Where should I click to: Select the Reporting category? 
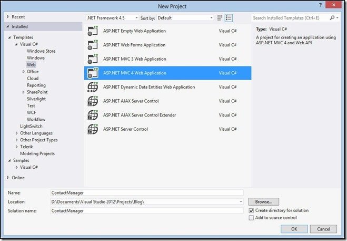pyautogui.click(x=36, y=85)
